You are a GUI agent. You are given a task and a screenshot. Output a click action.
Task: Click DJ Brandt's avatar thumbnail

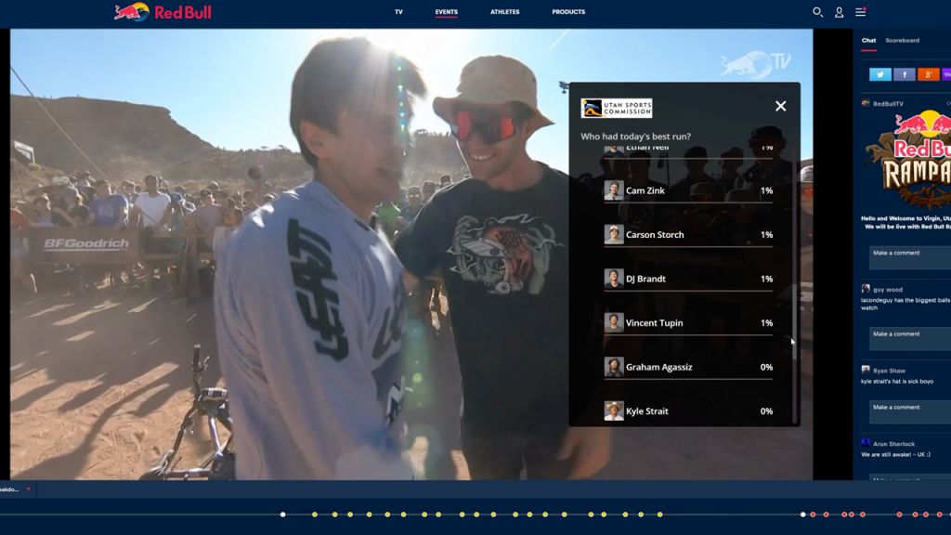point(614,279)
